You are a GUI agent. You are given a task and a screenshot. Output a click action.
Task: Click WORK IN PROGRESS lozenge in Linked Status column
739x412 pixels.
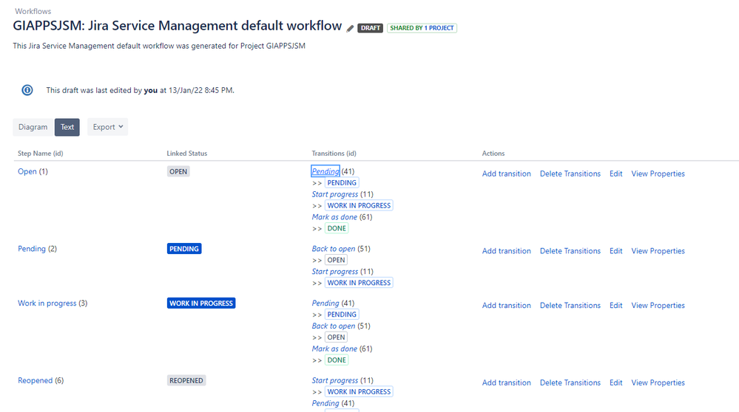click(201, 303)
